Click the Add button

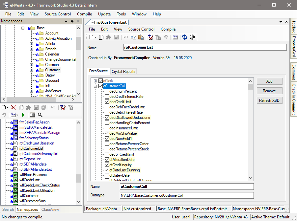[269, 81]
